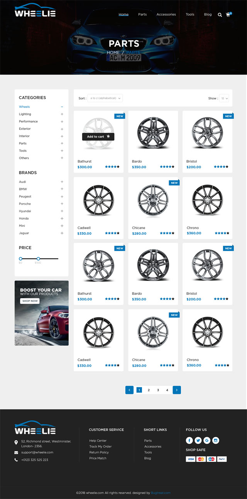Screen dimensions: 247x499
Task: Click the Visa payment icon
Action: pos(191,459)
